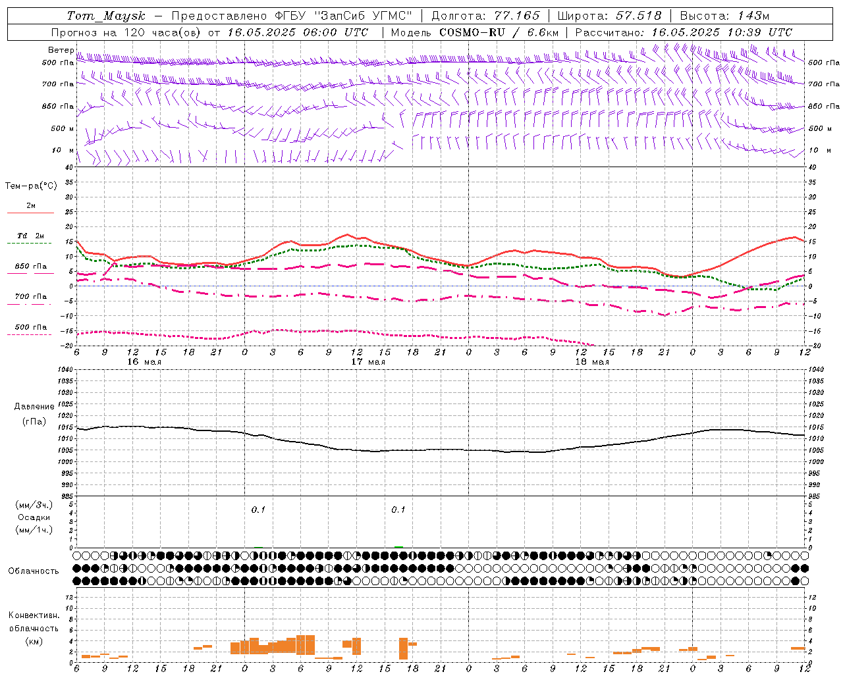Click the Td 2м legend entry
The height and width of the screenshot is (674, 843).
(x=30, y=236)
